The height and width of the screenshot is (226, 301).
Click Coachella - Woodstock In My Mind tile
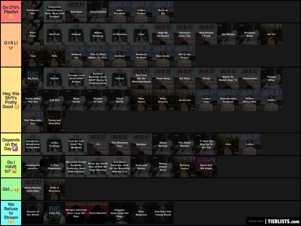click(x=33, y=144)
